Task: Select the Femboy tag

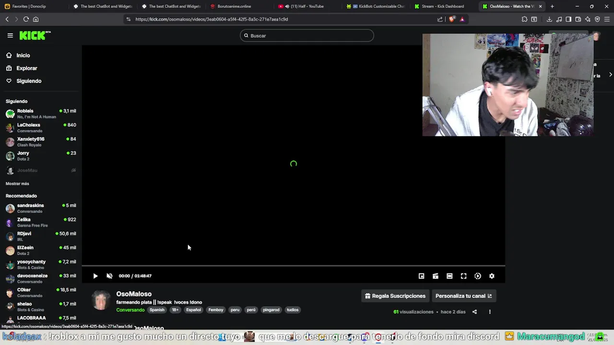Action: 216,310
